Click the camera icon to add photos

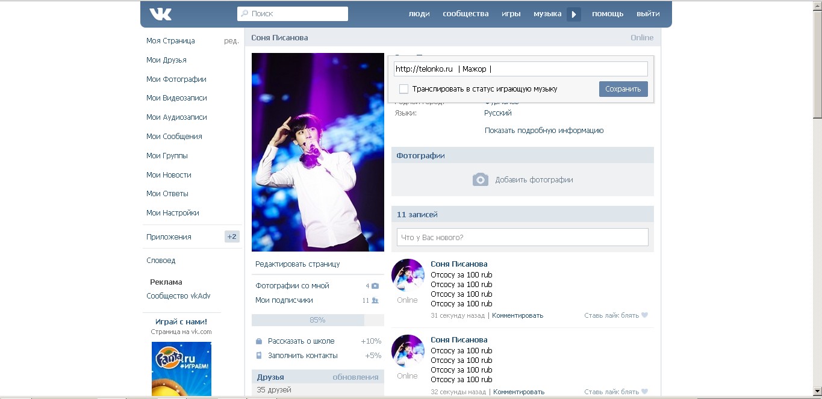[480, 179]
